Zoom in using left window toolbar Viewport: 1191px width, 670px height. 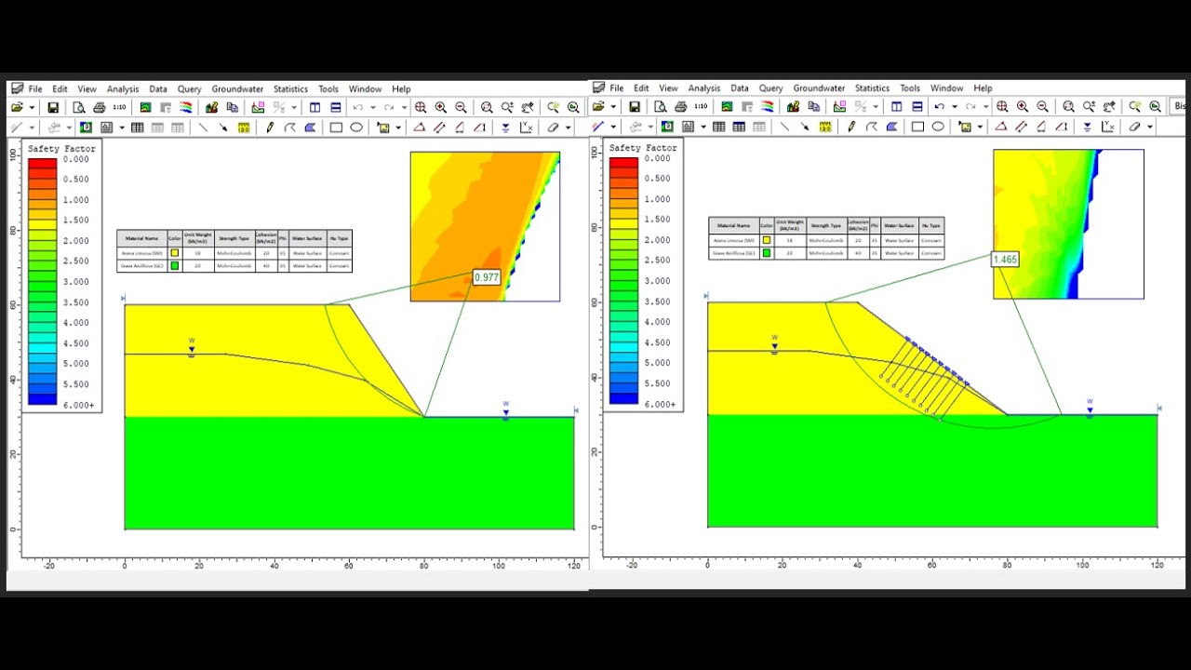(440, 107)
